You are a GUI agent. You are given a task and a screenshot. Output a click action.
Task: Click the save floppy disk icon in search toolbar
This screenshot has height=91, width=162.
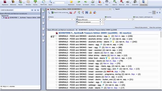pyautogui.click(x=87, y=13)
